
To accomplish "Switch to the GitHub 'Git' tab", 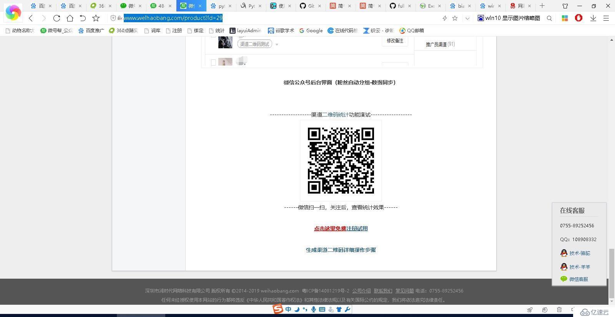I will click(x=311, y=6).
